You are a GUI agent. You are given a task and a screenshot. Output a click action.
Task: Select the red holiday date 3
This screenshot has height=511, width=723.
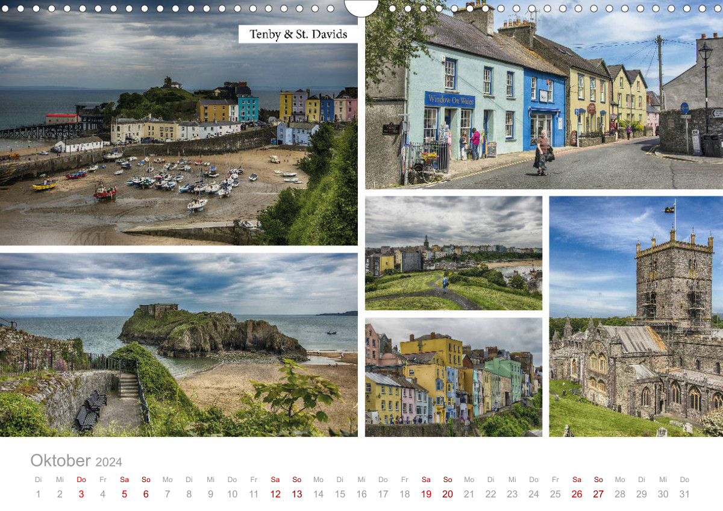(x=81, y=494)
